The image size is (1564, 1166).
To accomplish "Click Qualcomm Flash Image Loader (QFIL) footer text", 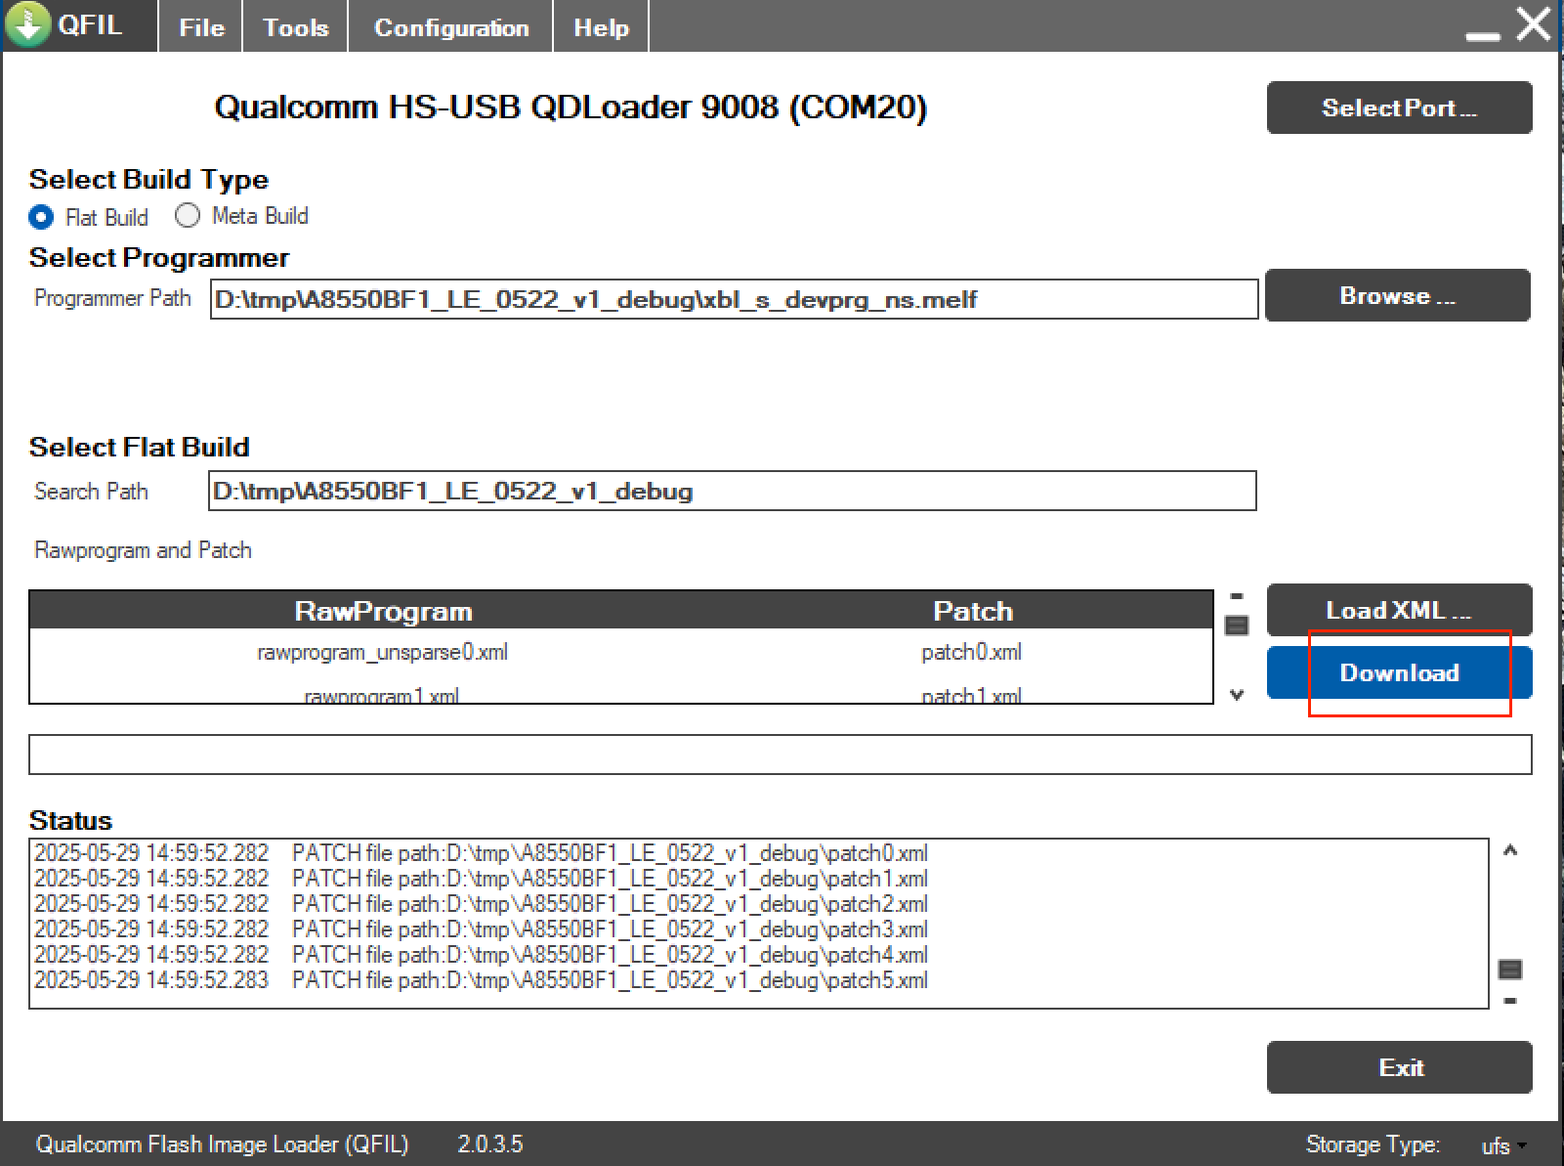I will (222, 1144).
